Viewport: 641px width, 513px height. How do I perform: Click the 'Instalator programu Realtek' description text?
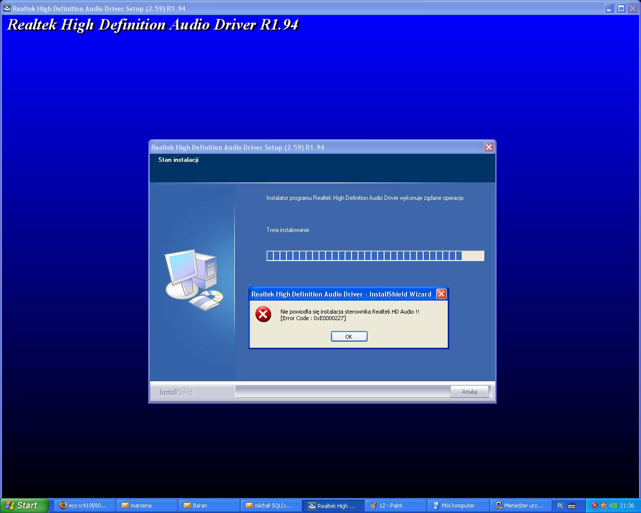click(x=366, y=198)
